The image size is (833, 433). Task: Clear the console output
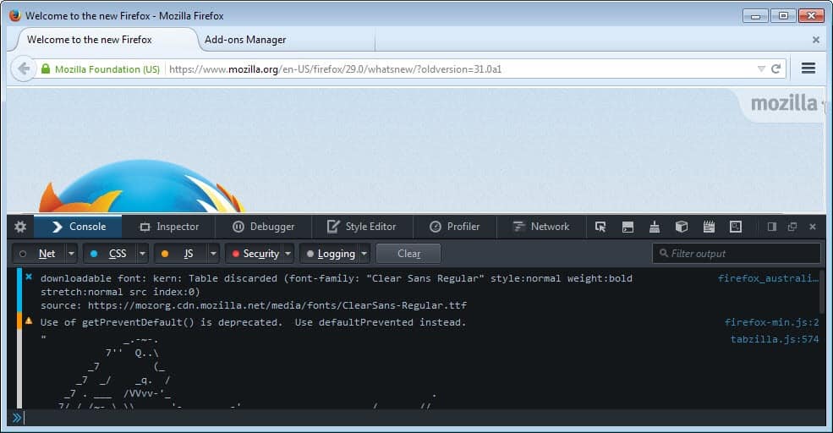[408, 254]
